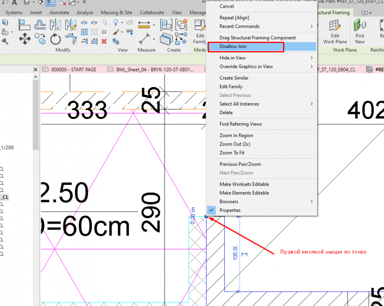
Task: Click the Paint brush tool icon
Action: click(116, 32)
